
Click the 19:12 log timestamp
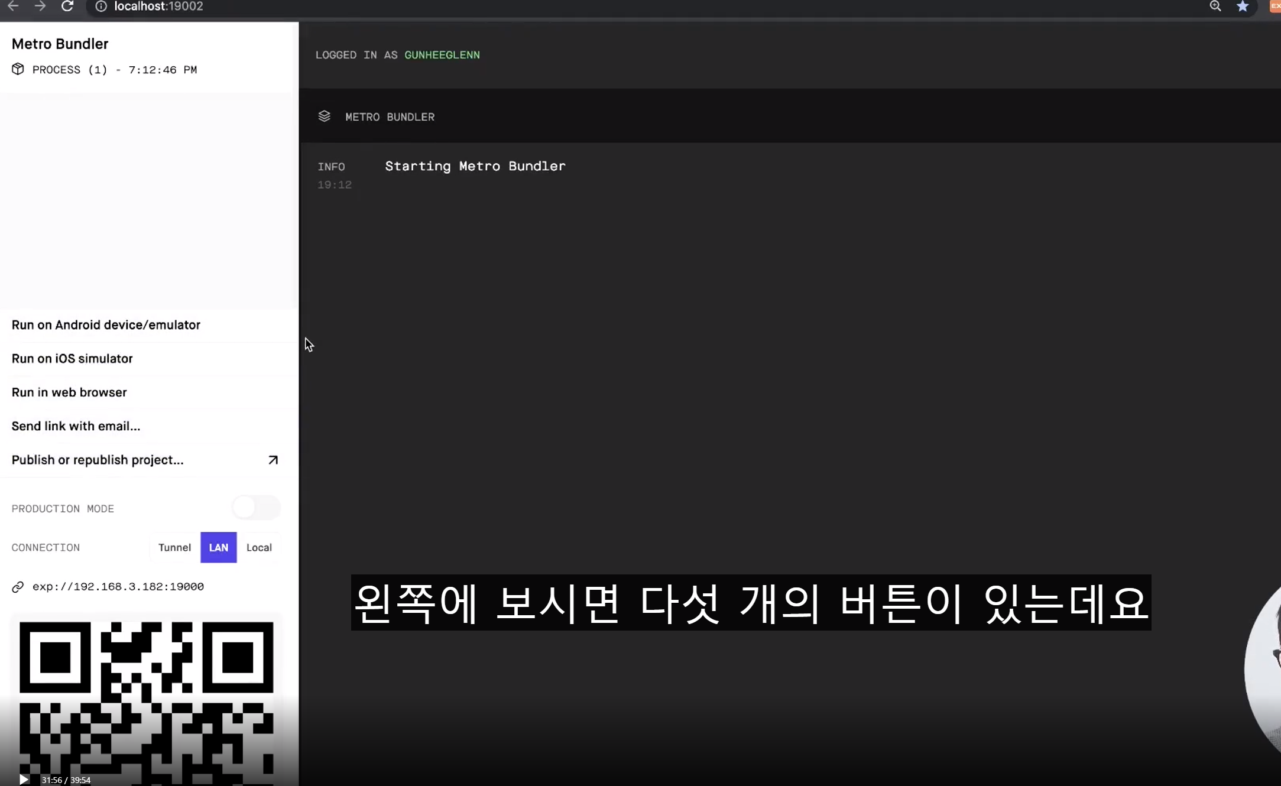[x=335, y=185]
